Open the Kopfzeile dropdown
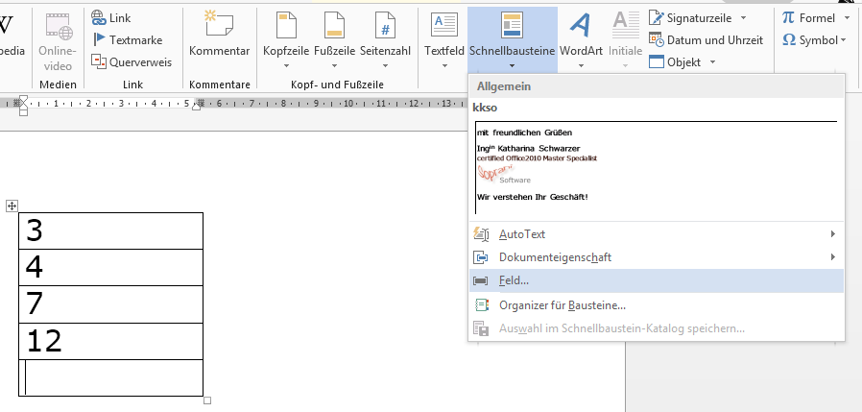 285,37
